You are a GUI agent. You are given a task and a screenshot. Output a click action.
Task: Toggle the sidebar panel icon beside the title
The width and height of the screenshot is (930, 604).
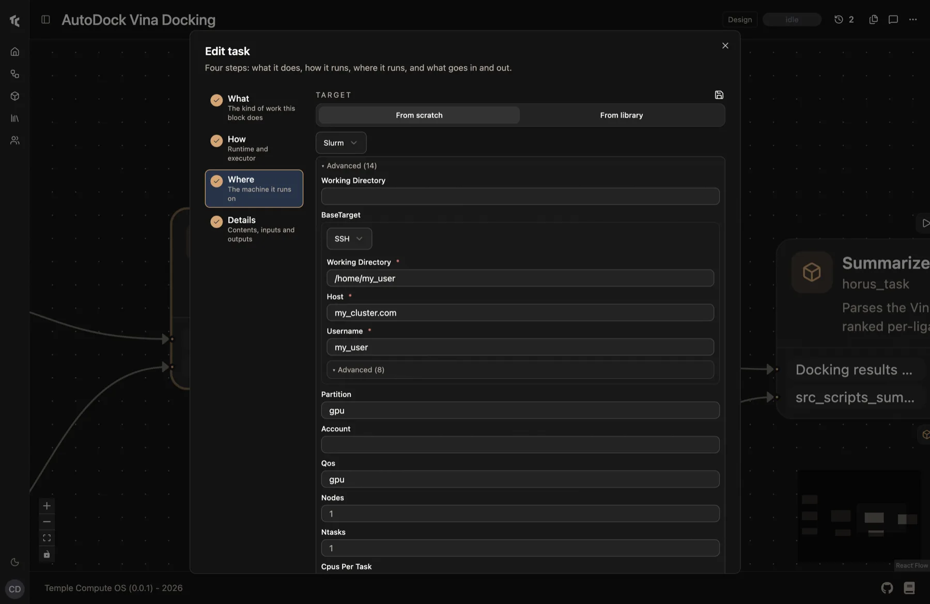click(x=45, y=19)
